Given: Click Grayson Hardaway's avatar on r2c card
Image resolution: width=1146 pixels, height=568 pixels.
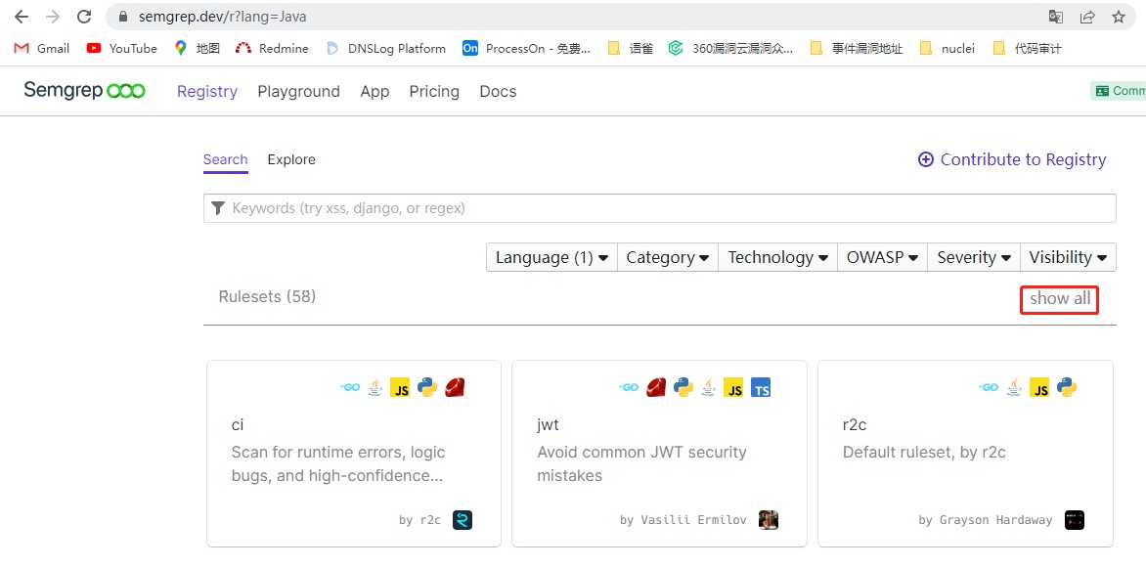Looking at the screenshot, I should tap(1075, 520).
